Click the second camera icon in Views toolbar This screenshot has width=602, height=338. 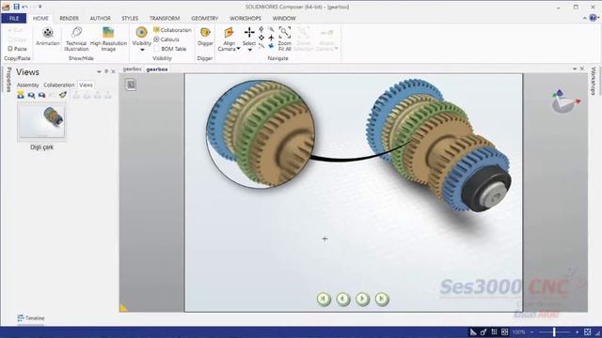(31, 95)
